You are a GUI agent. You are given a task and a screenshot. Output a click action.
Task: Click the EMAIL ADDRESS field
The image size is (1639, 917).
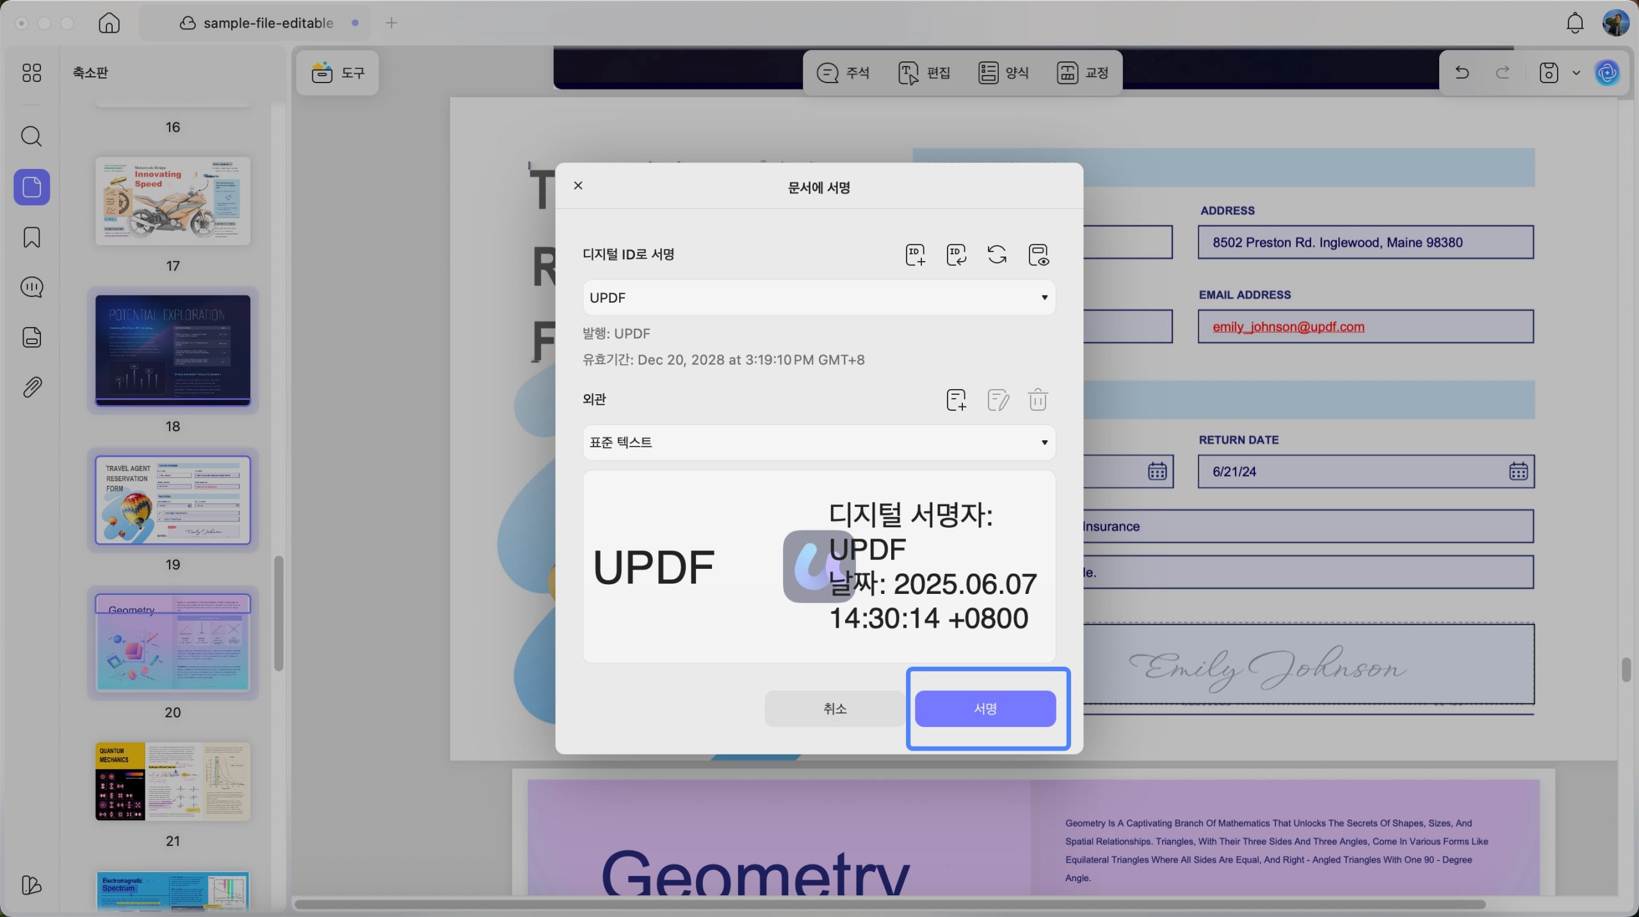pyautogui.click(x=1366, y=326)
